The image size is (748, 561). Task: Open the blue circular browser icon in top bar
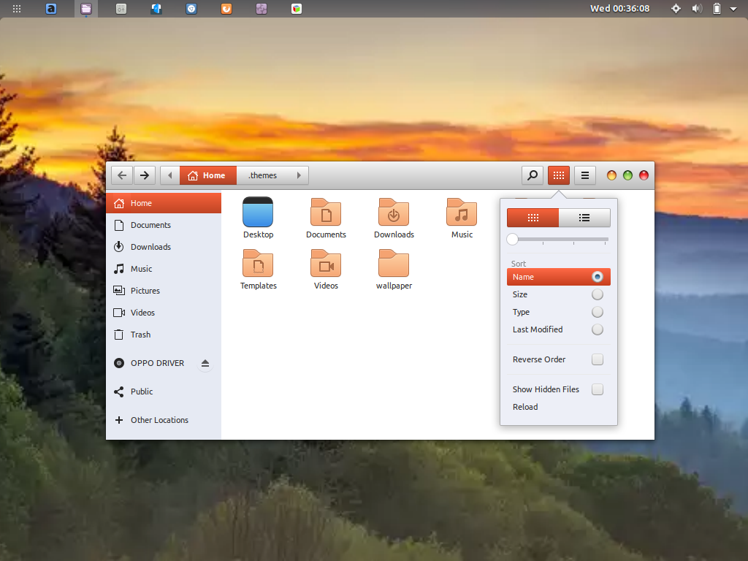(x=191, y=9)
